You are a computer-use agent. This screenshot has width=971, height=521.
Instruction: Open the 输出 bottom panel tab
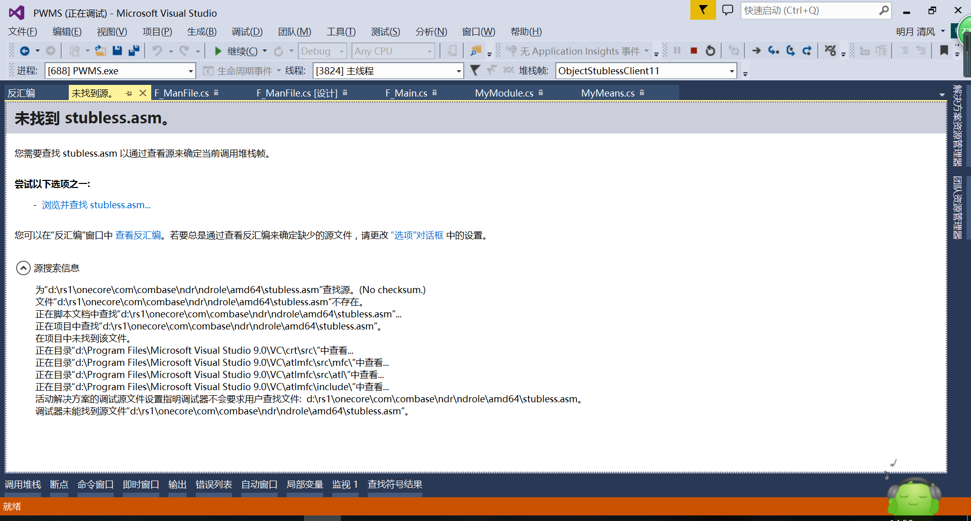[x=178, y=485]
